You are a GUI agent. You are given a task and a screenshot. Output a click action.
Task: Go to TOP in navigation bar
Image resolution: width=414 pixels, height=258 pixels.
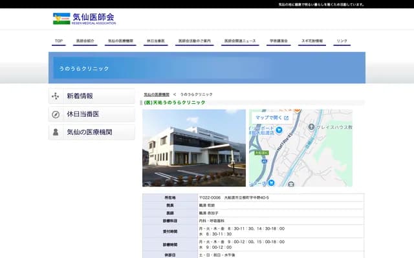click(x=59, y=41)
